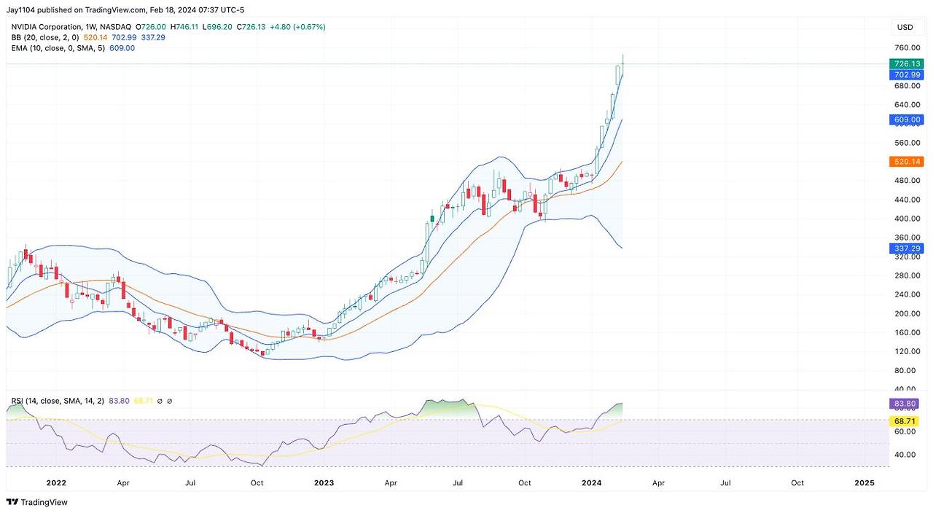Click the 2023 label on time axis
933x513 pixels.
click(x=324, y=482)
